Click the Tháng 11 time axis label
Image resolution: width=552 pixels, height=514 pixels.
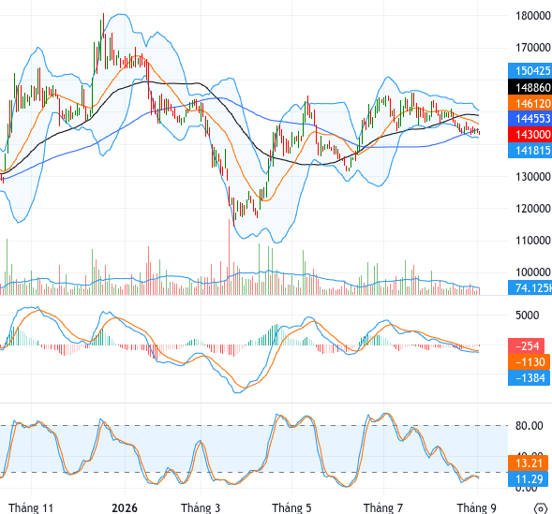[31, 508]
